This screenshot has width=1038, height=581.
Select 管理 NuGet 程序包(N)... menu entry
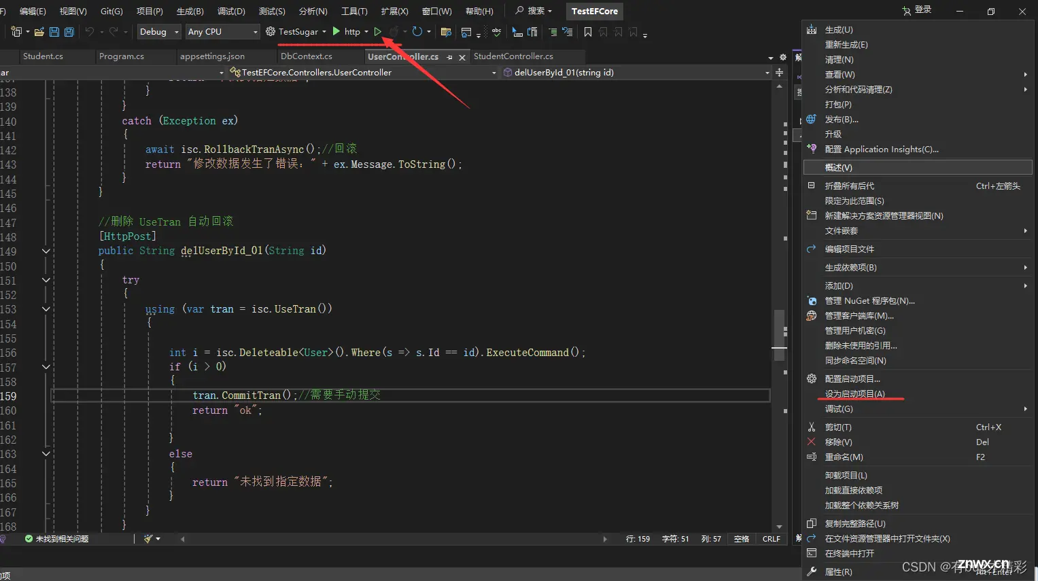870,301
